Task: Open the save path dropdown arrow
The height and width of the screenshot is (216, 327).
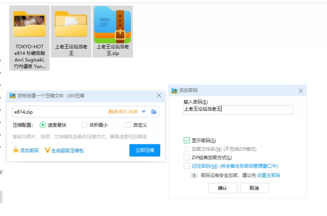Action: pyautogui.click(x=144, y=111)
